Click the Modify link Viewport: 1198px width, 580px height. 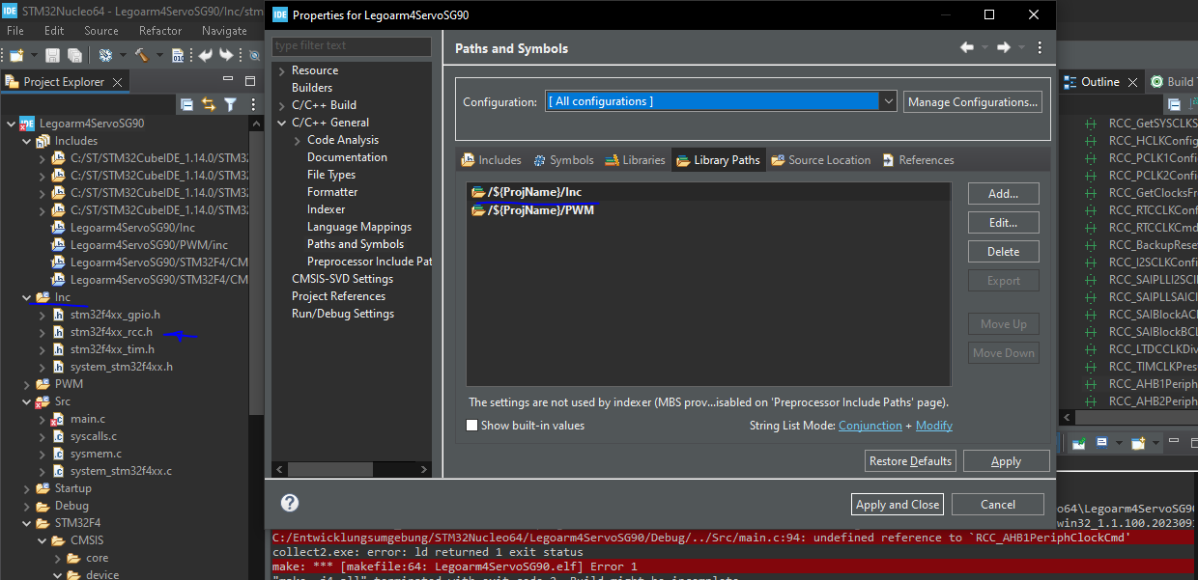tap(933, 426)
